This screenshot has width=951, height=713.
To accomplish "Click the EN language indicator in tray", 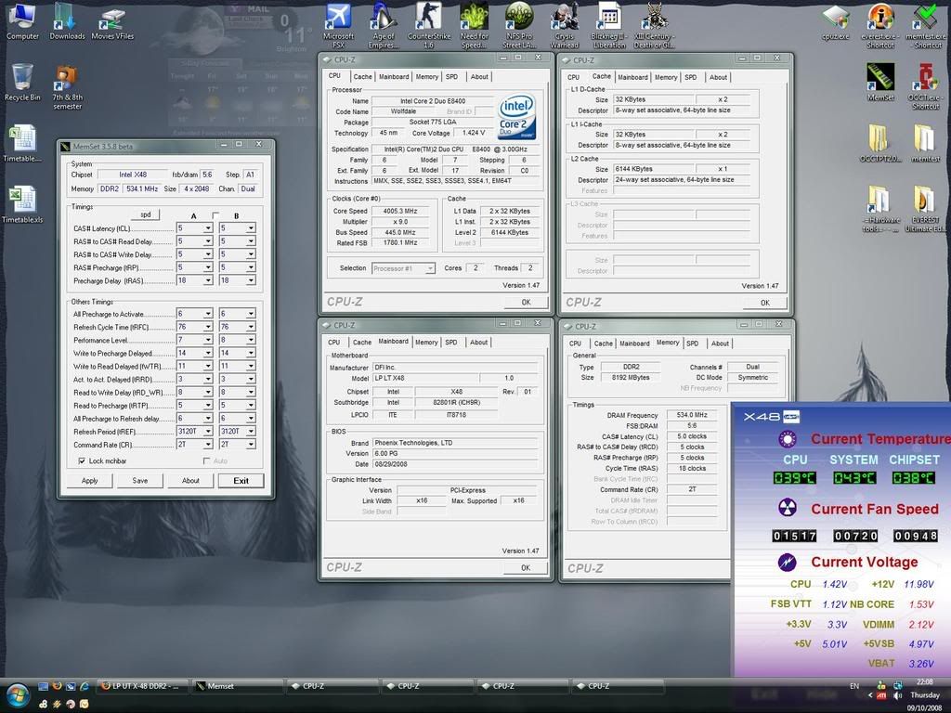I will tap(854, 686).
